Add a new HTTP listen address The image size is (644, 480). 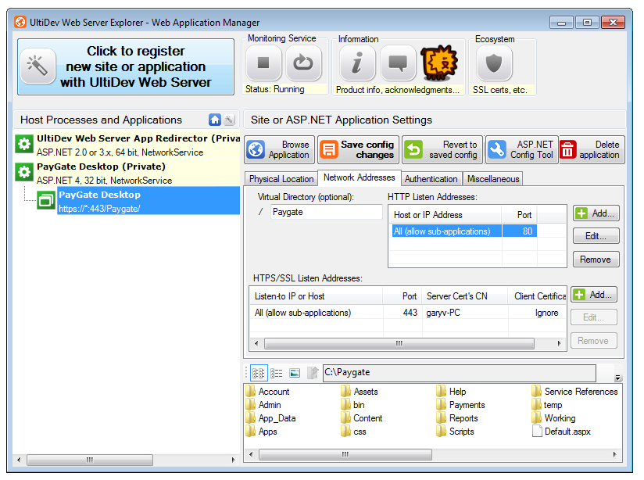click(596, 213)
